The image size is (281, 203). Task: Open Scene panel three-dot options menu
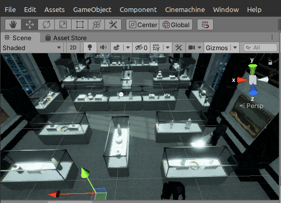coord(272,37)
